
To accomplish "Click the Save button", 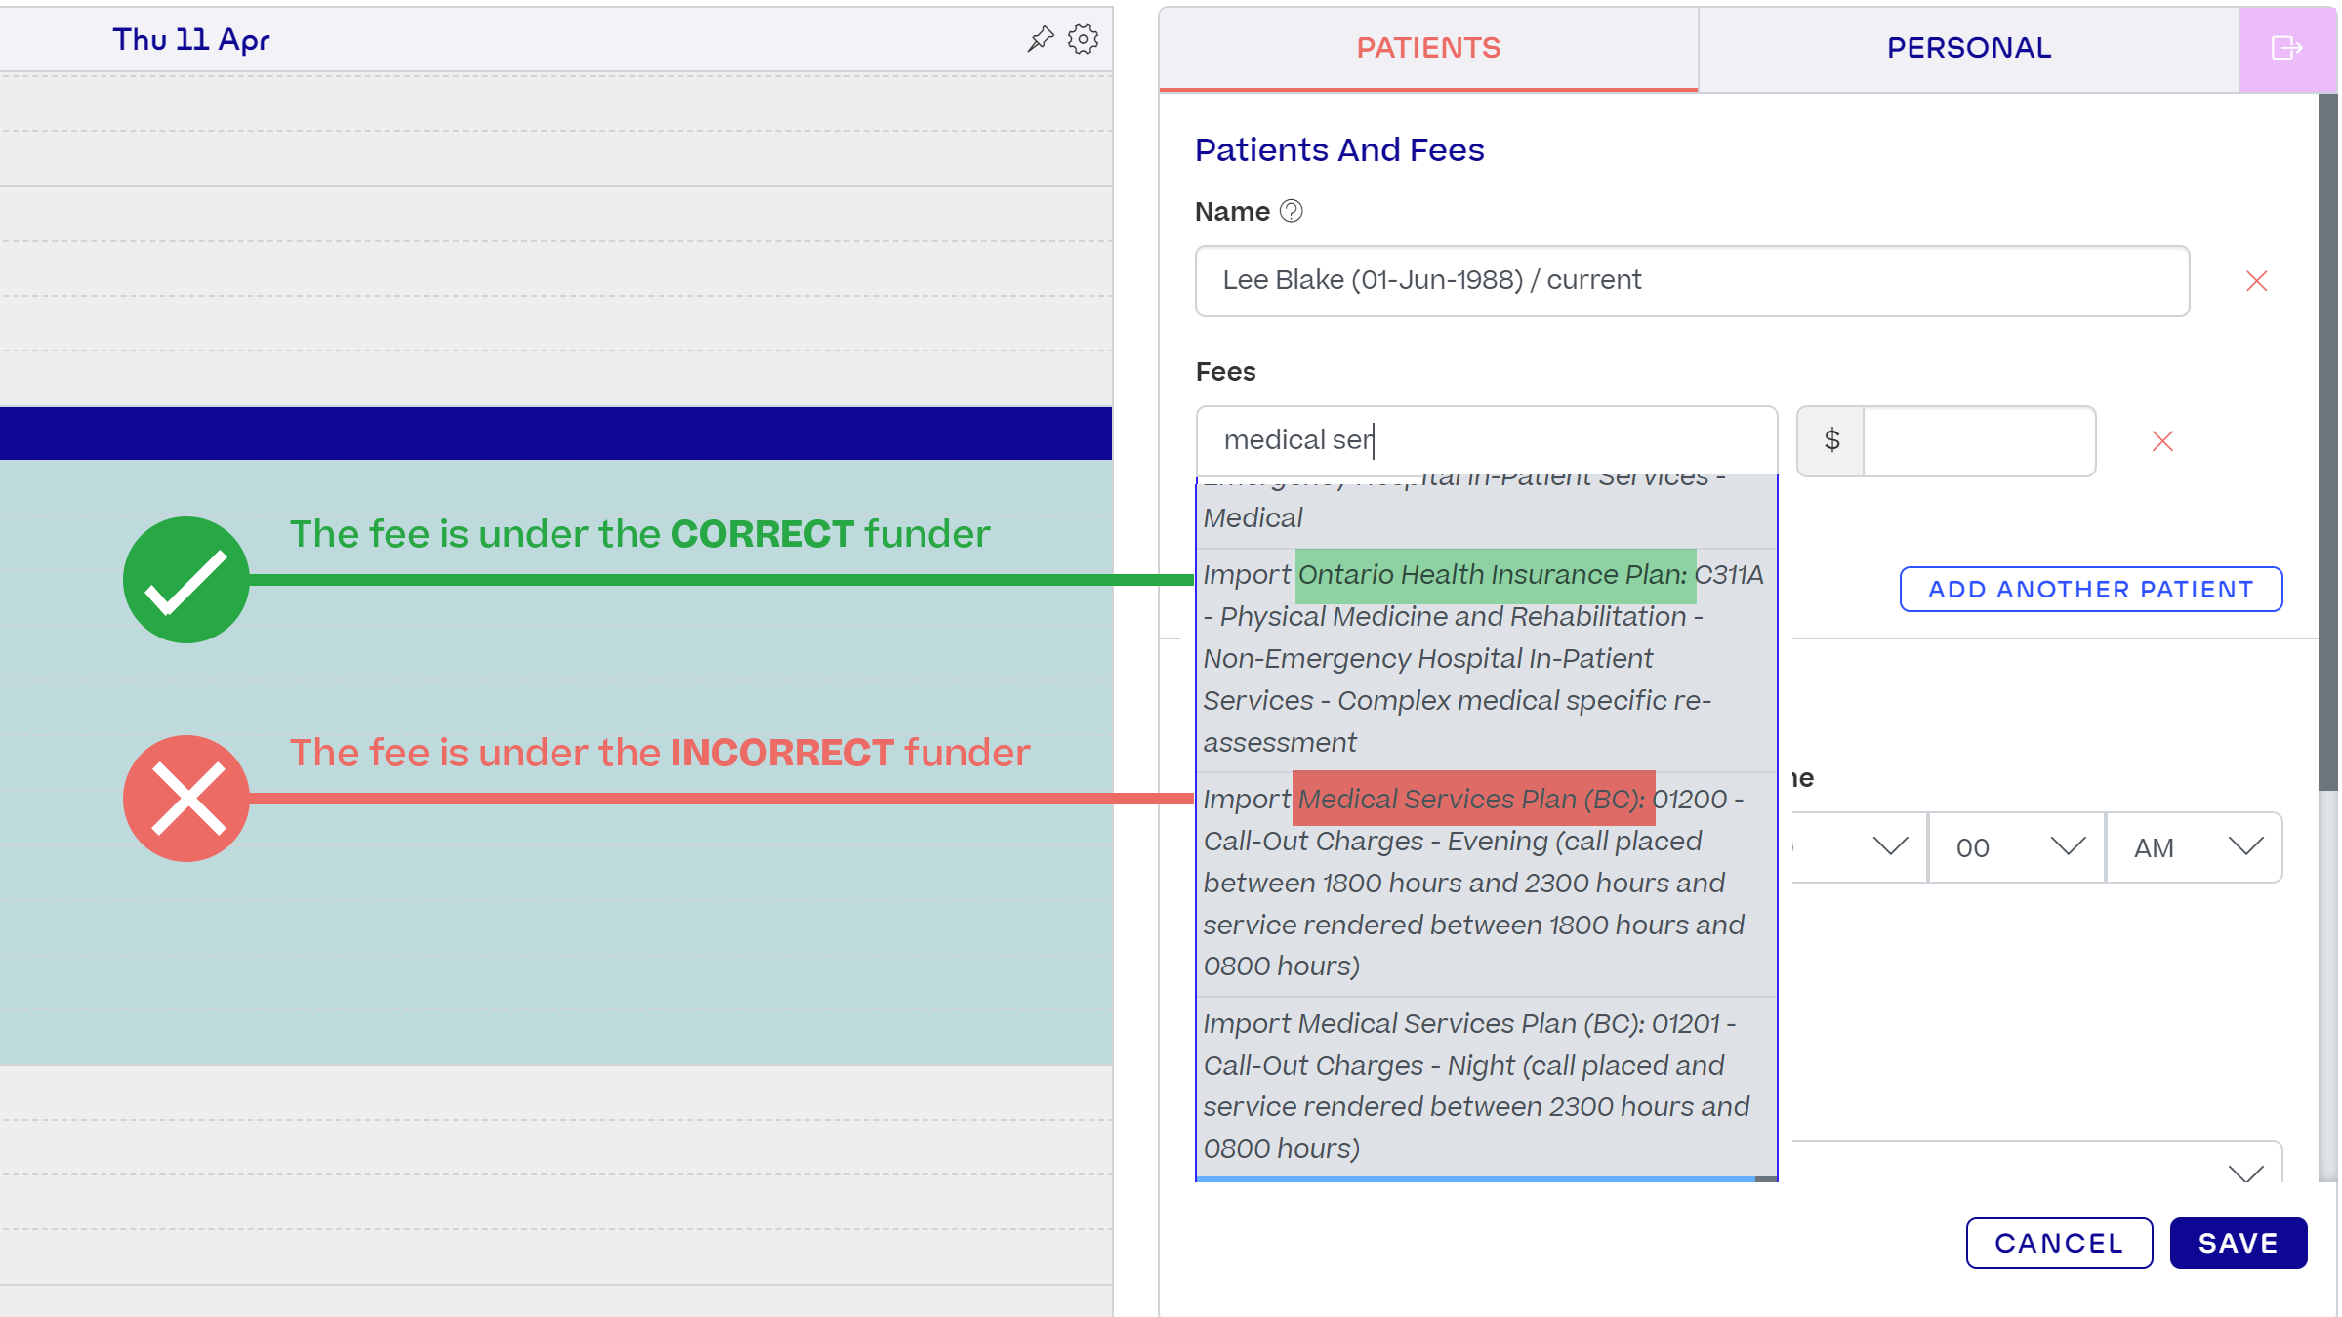I will pyautogui.click(x=2238, y=1243).
